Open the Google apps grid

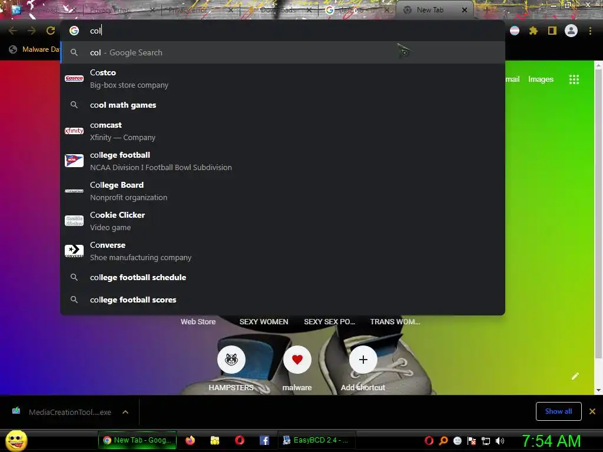point(574,79)
